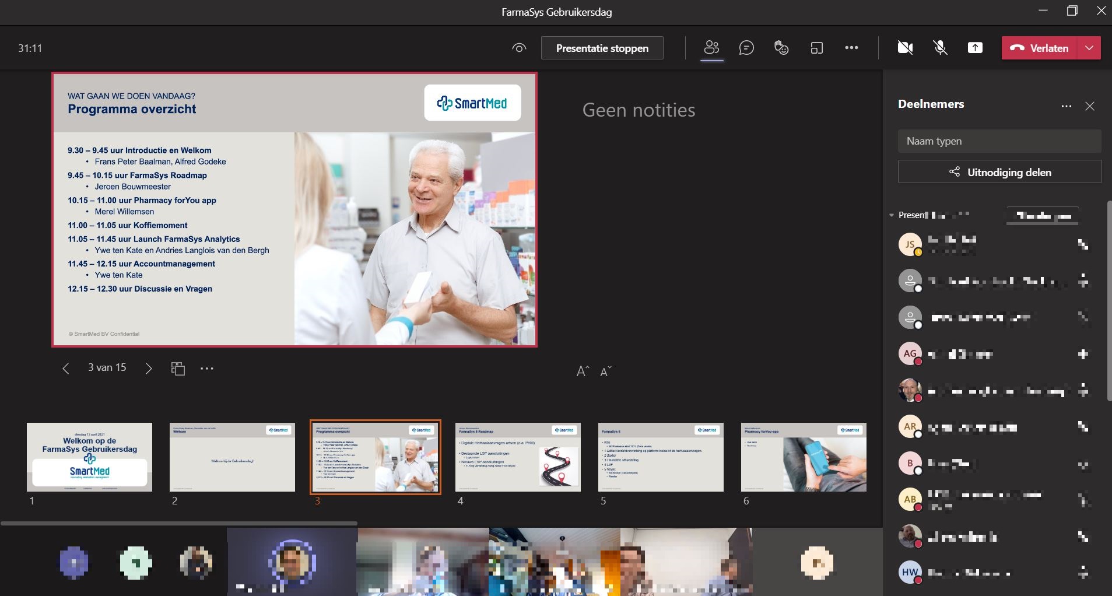1112x596 pixels.
Task: Click Presentatie stoppen button
Action: coord(602,48)
